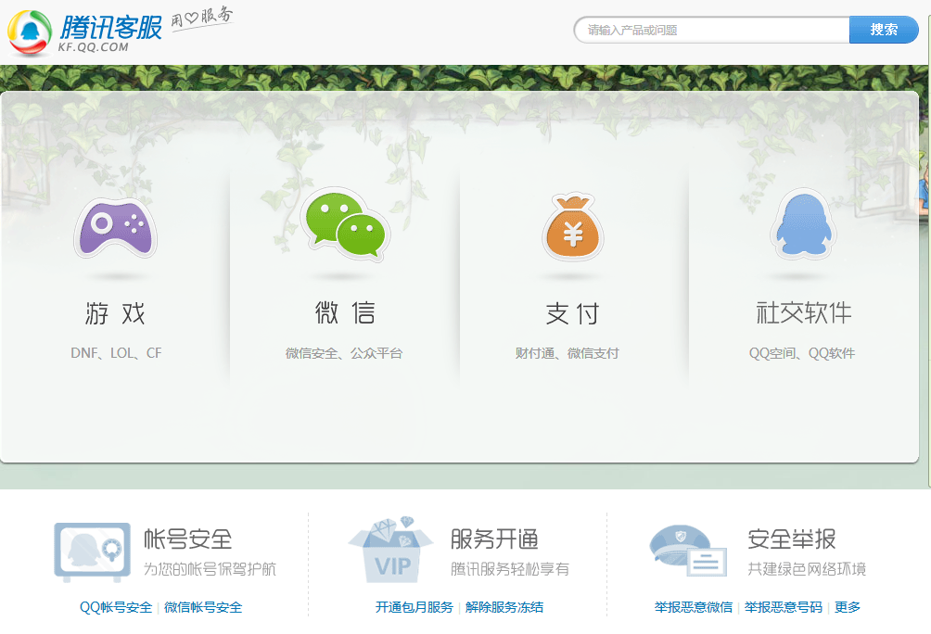
Task: Click the 共建绿色网络环境 tagline
Action: click(807, 569)
